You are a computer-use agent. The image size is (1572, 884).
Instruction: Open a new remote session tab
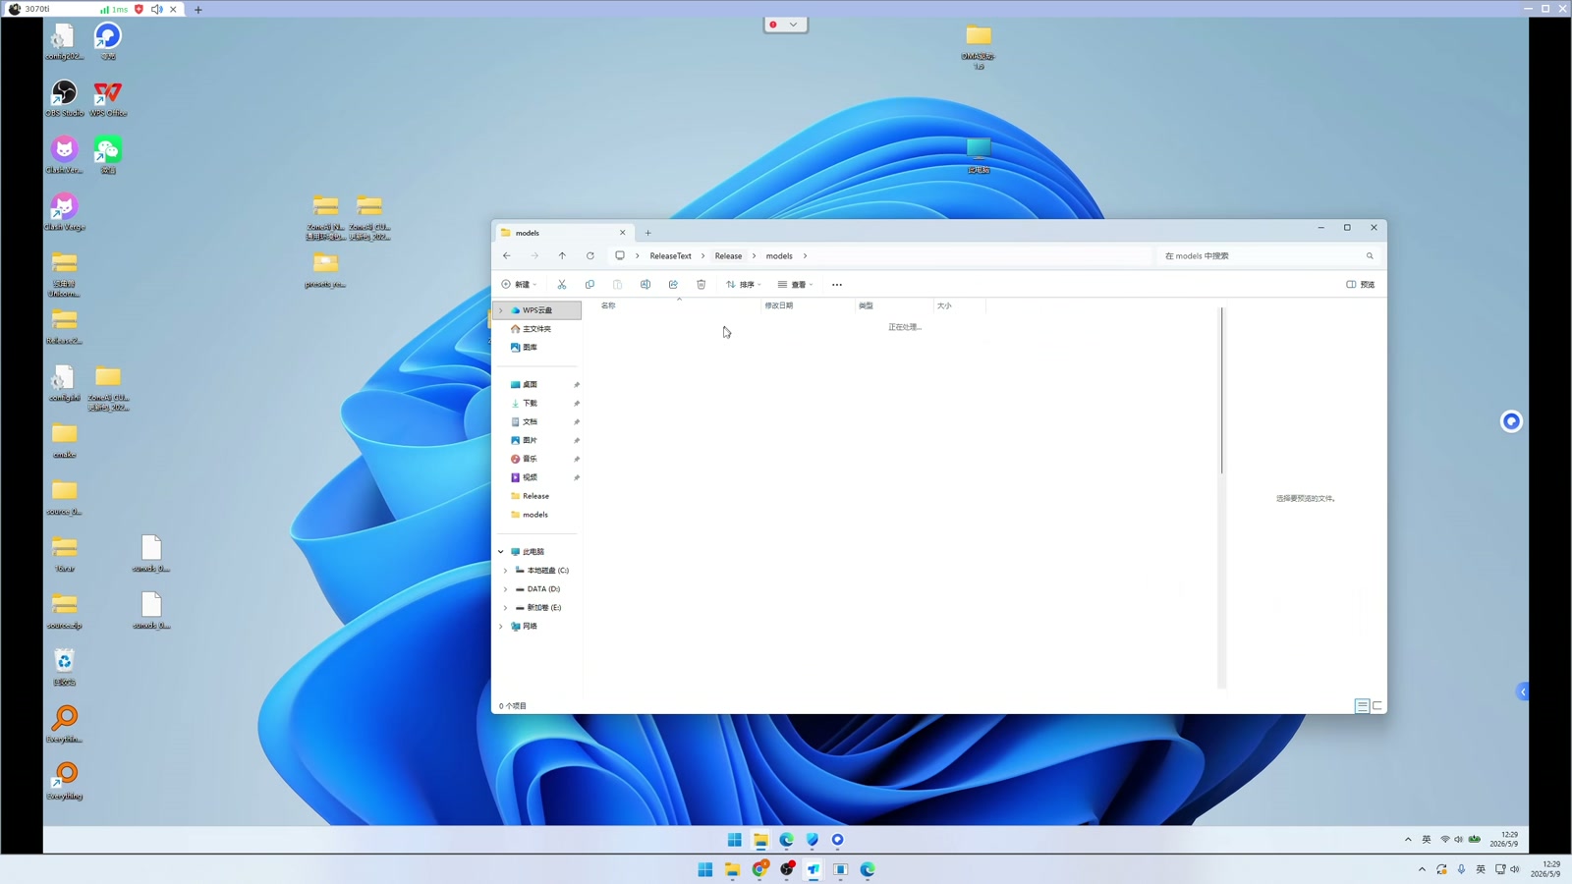tap(198, 9)
